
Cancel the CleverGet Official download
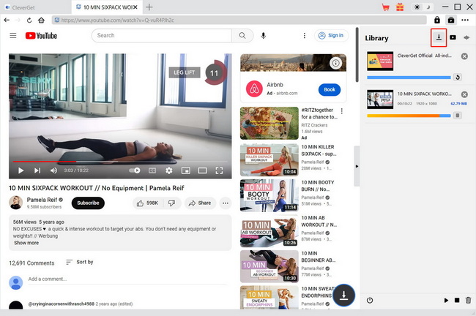coord(464,56)
